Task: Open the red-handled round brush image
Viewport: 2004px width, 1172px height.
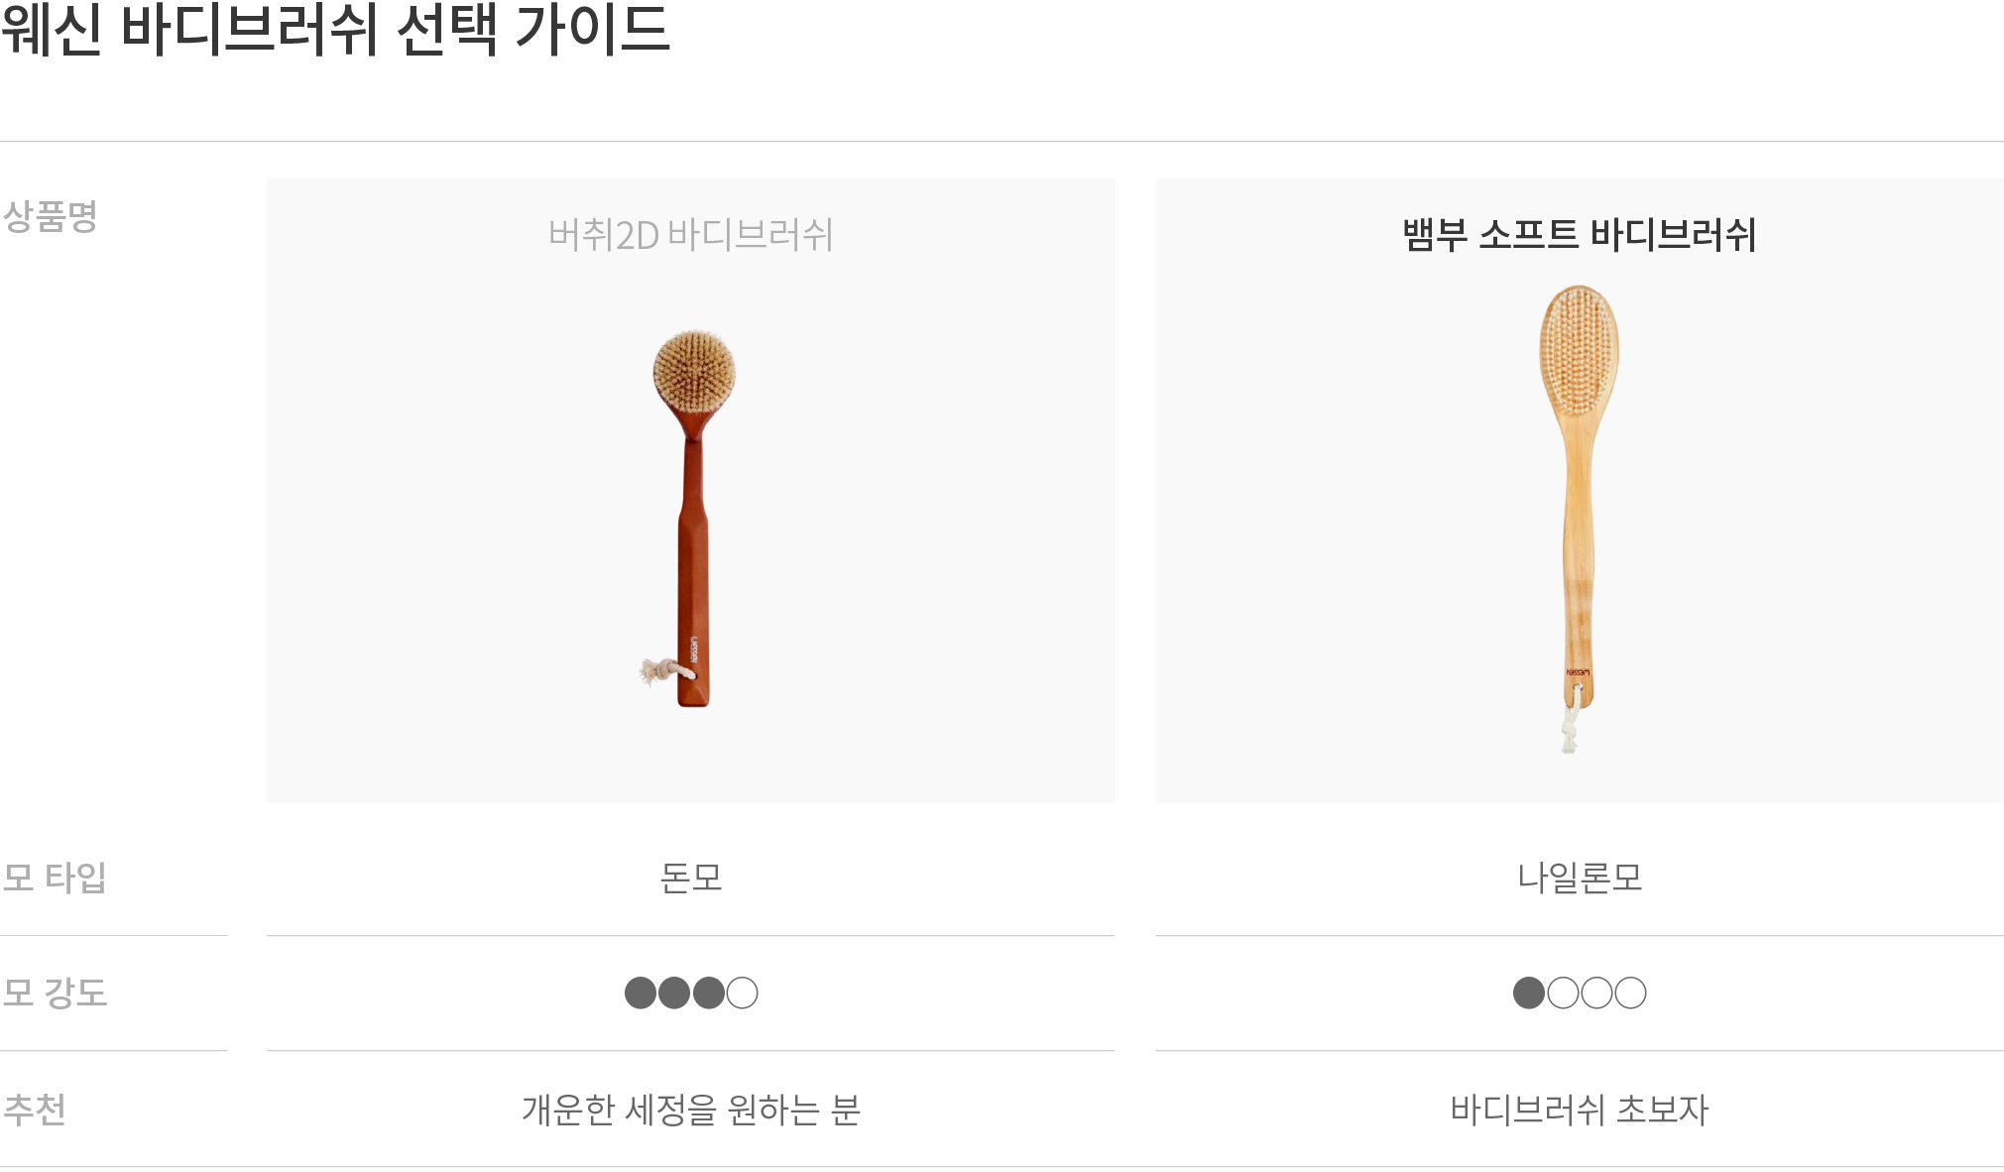Action: pos(688,519)
